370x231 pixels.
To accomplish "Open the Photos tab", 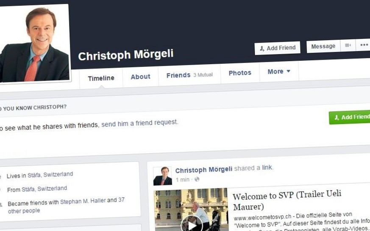I will click(x=240, y=73).
